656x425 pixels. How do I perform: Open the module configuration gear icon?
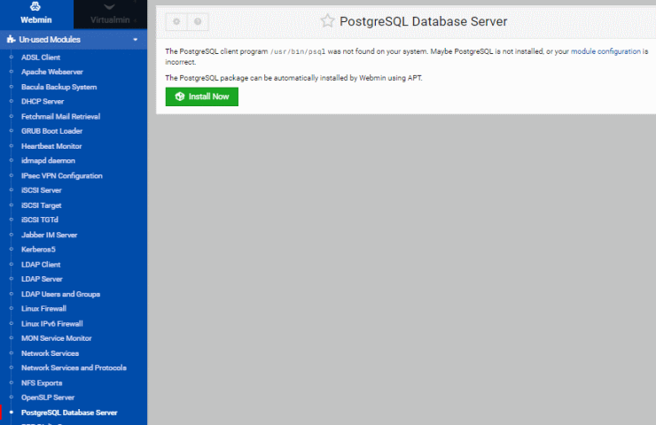[x=176, y=22]
